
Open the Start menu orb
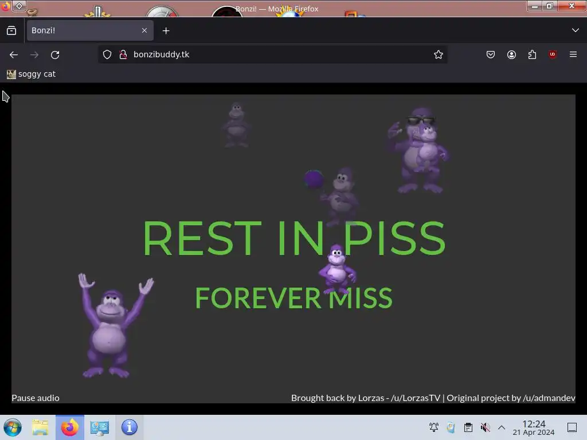point(13,427)
